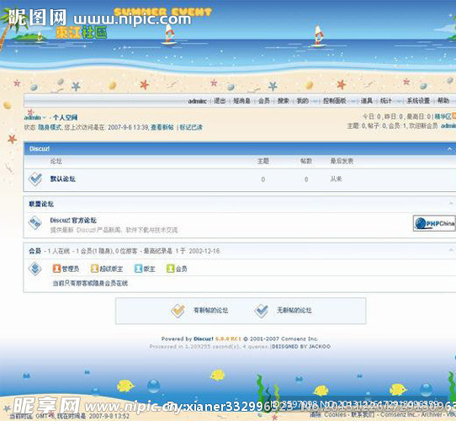Collapse the 会员 online list section
Screen dimensions: 456x421
[x=451, y=250]
